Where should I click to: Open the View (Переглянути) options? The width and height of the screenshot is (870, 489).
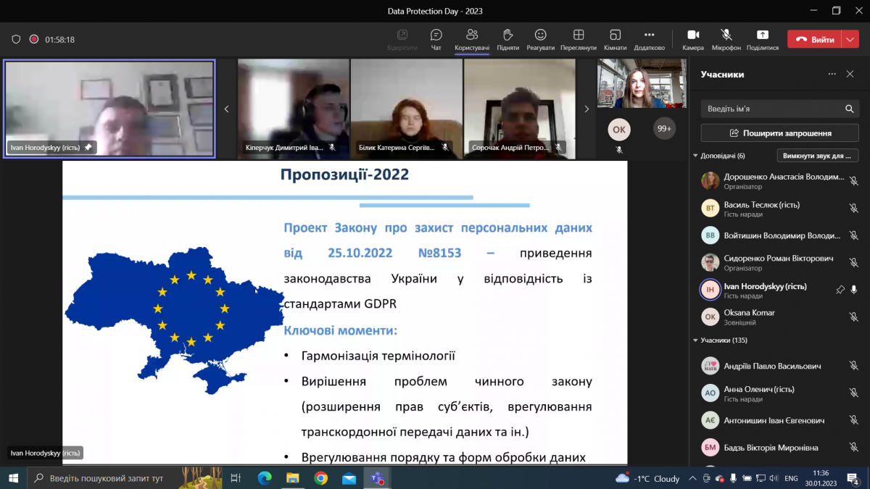[x=579, y=39]
